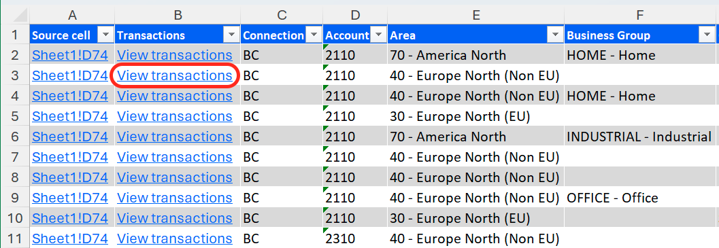This screenshot has height=248, width=719.
Task: Select account 2310 cell in row 11
Action: (x=355, y=238)
